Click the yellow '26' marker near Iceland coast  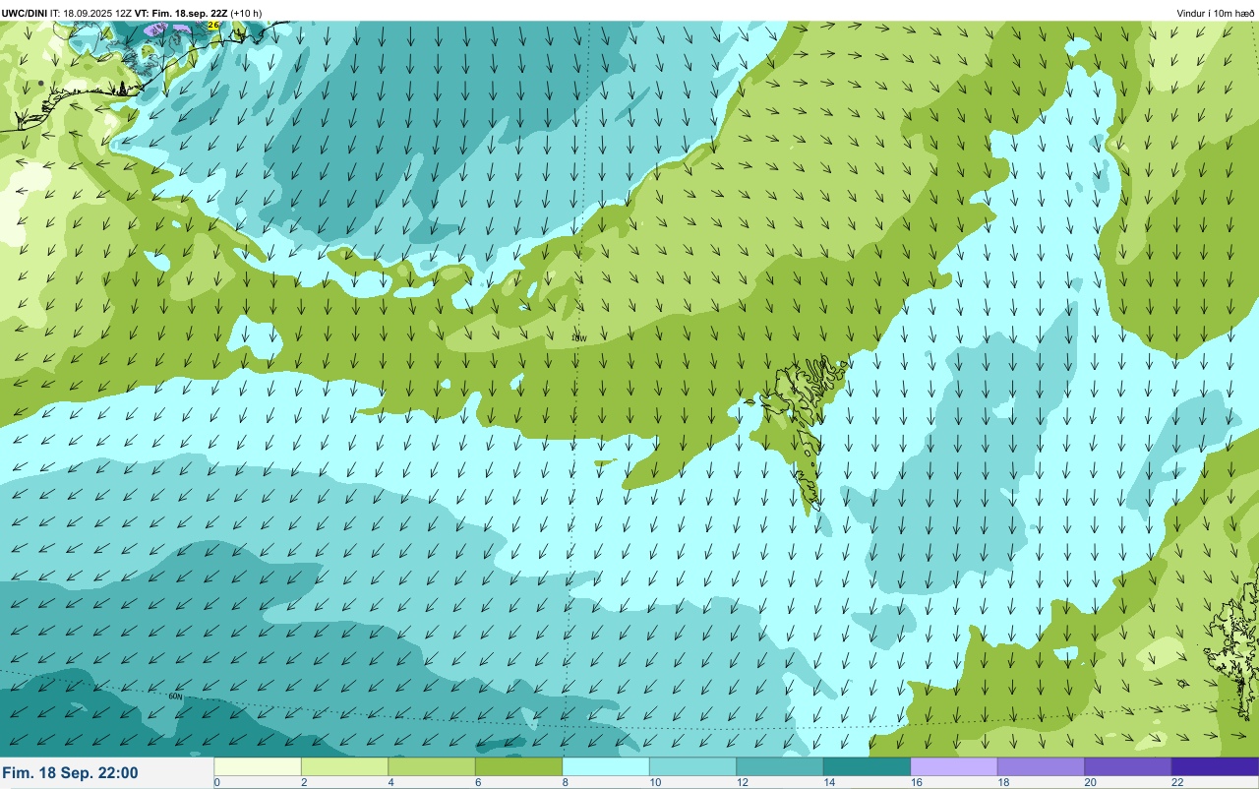tap(213, 25)
